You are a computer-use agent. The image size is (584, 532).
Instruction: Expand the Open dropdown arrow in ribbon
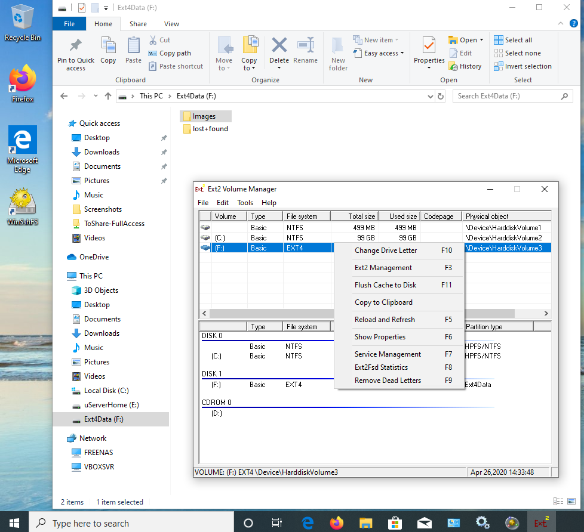coord(481,41)
